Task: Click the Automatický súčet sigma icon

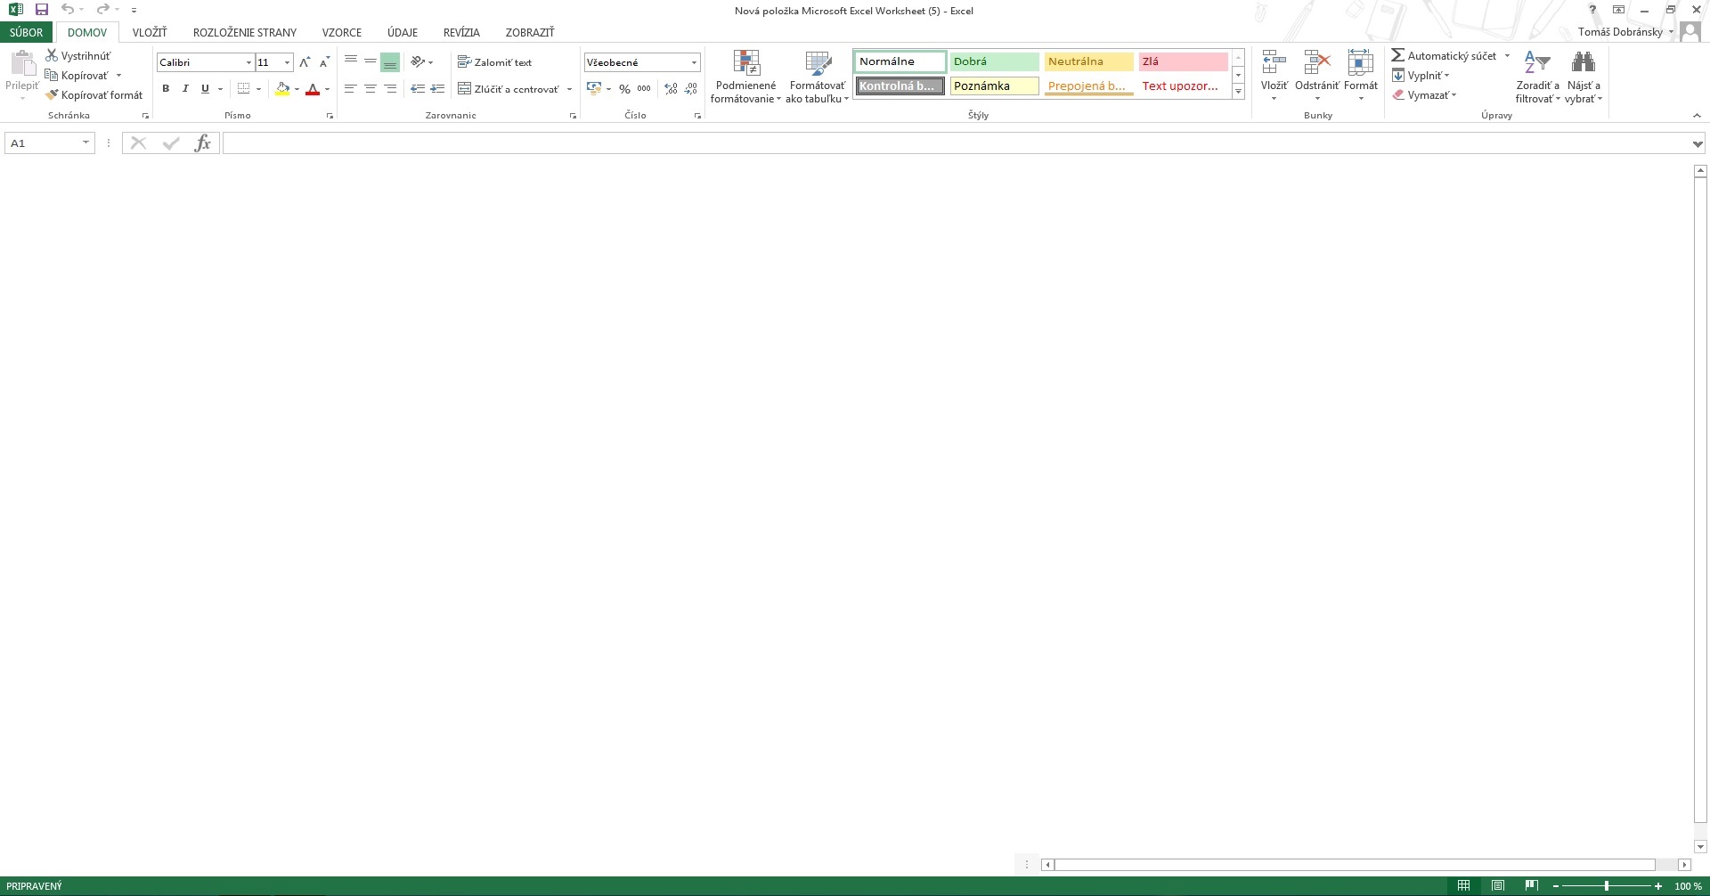Action: coord(1397,55)
